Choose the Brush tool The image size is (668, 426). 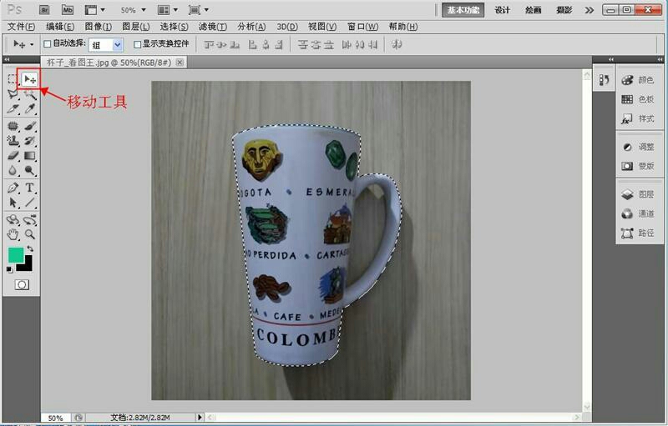click(x=30, y=126)
